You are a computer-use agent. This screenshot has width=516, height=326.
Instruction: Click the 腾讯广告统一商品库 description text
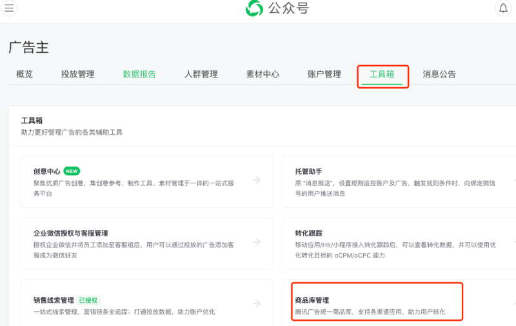(370, 312)
